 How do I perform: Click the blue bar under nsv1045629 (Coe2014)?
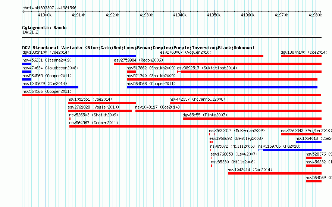point(50,87)
